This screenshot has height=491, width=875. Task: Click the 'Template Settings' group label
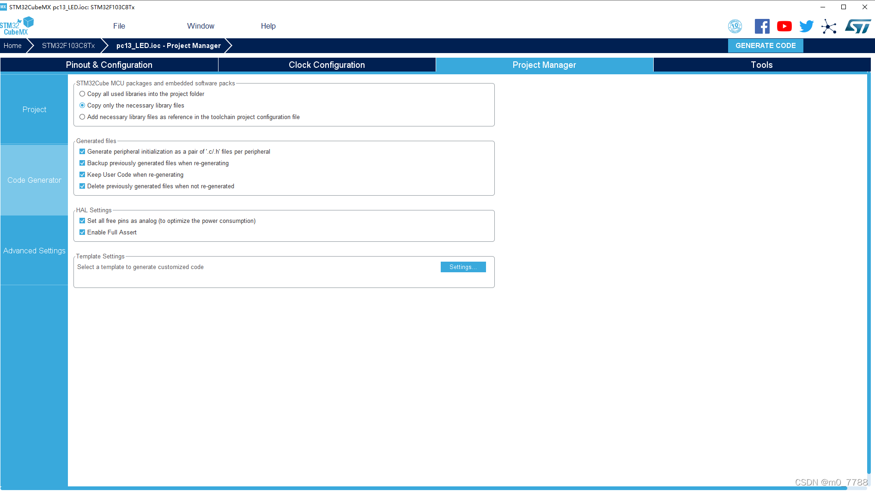(x=100, y=256)
